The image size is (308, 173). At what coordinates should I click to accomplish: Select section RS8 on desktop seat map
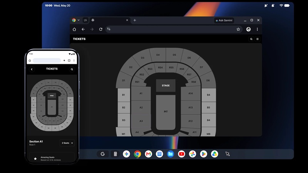pos(194,82)
